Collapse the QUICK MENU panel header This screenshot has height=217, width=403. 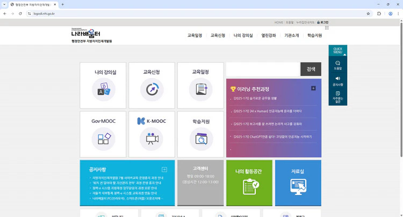tap(337, 50)
